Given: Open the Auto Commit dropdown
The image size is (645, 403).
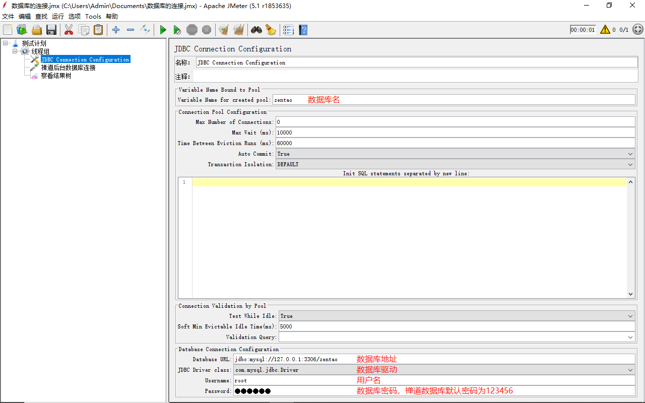Looking at the screenshot, I should tap(455, 154).
